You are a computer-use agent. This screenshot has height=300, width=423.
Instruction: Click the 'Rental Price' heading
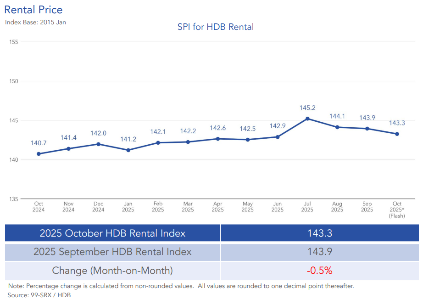pyautogui.click(x=33, y=10)
